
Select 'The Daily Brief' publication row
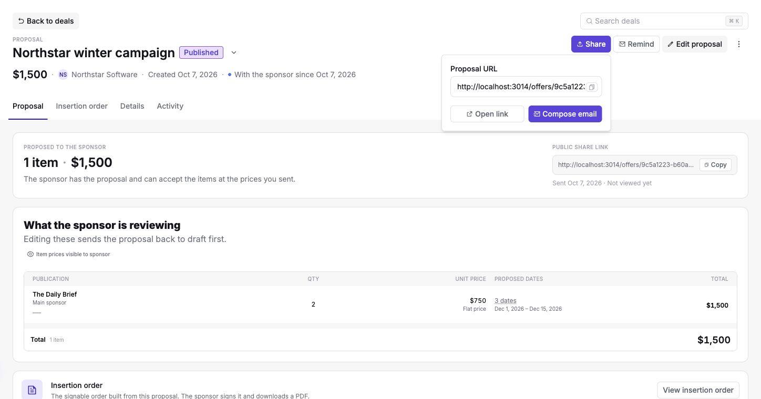pos(380,304)
